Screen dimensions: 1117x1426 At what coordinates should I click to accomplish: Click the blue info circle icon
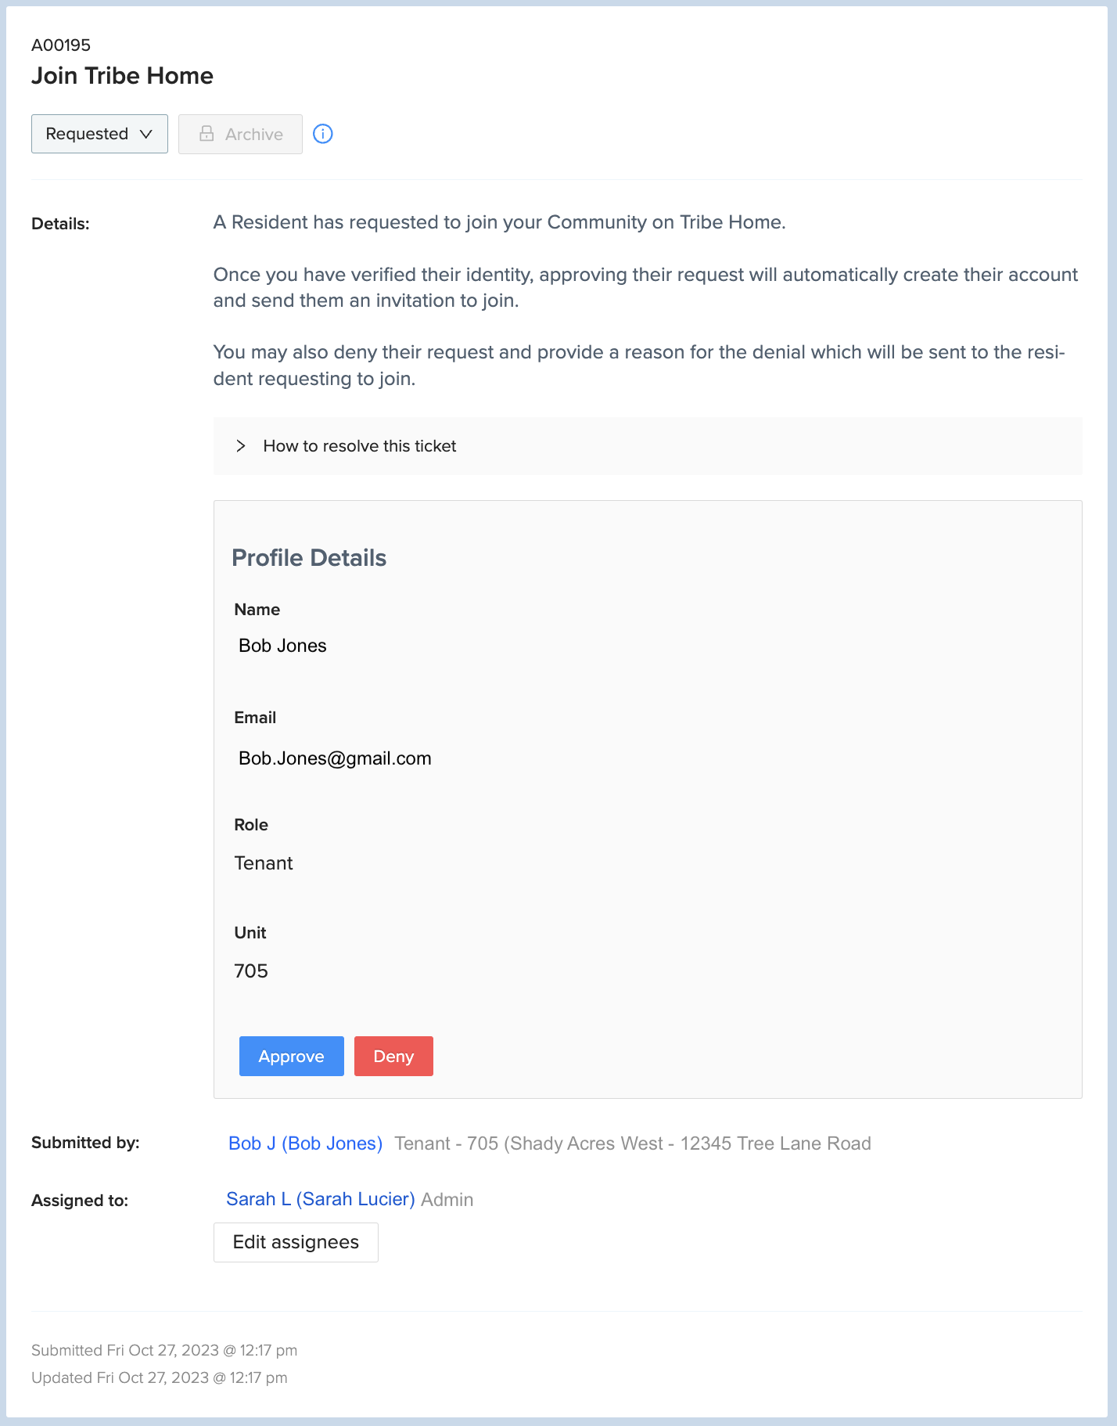coord(323,134)
